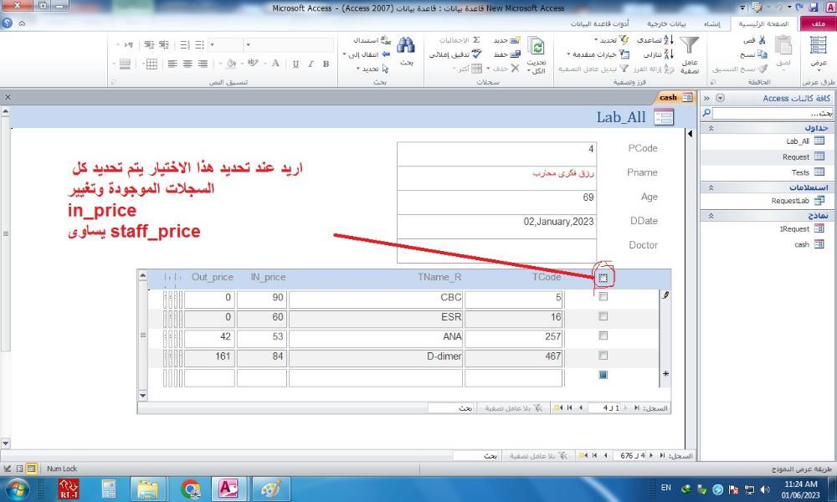Add new record in subform navigator
This screenshot has width=837, height=502.
coord(558,407)
